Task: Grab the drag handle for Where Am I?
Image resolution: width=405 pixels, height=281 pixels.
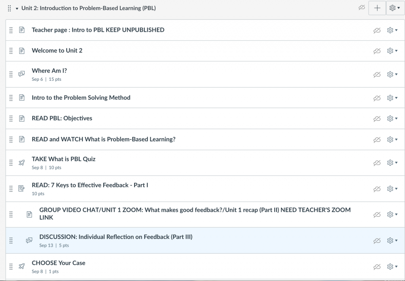Action: (x=11, y=74)
